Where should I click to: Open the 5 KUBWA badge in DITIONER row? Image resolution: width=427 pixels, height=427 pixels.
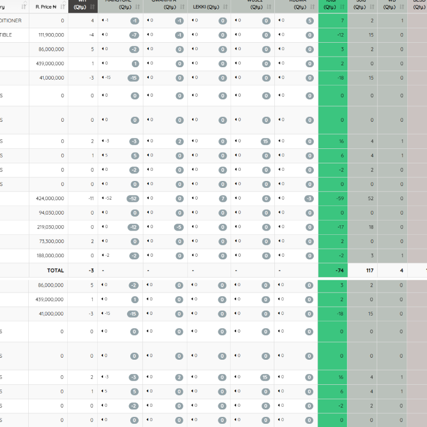(310, 21)
